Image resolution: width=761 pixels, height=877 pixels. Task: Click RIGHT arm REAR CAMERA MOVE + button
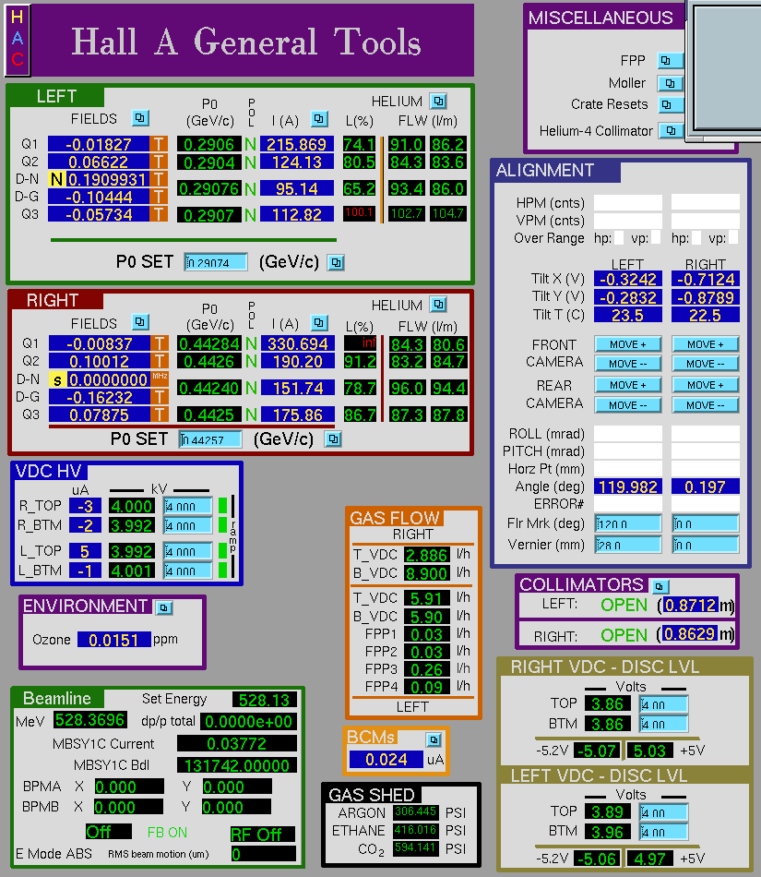click(705, 385)
